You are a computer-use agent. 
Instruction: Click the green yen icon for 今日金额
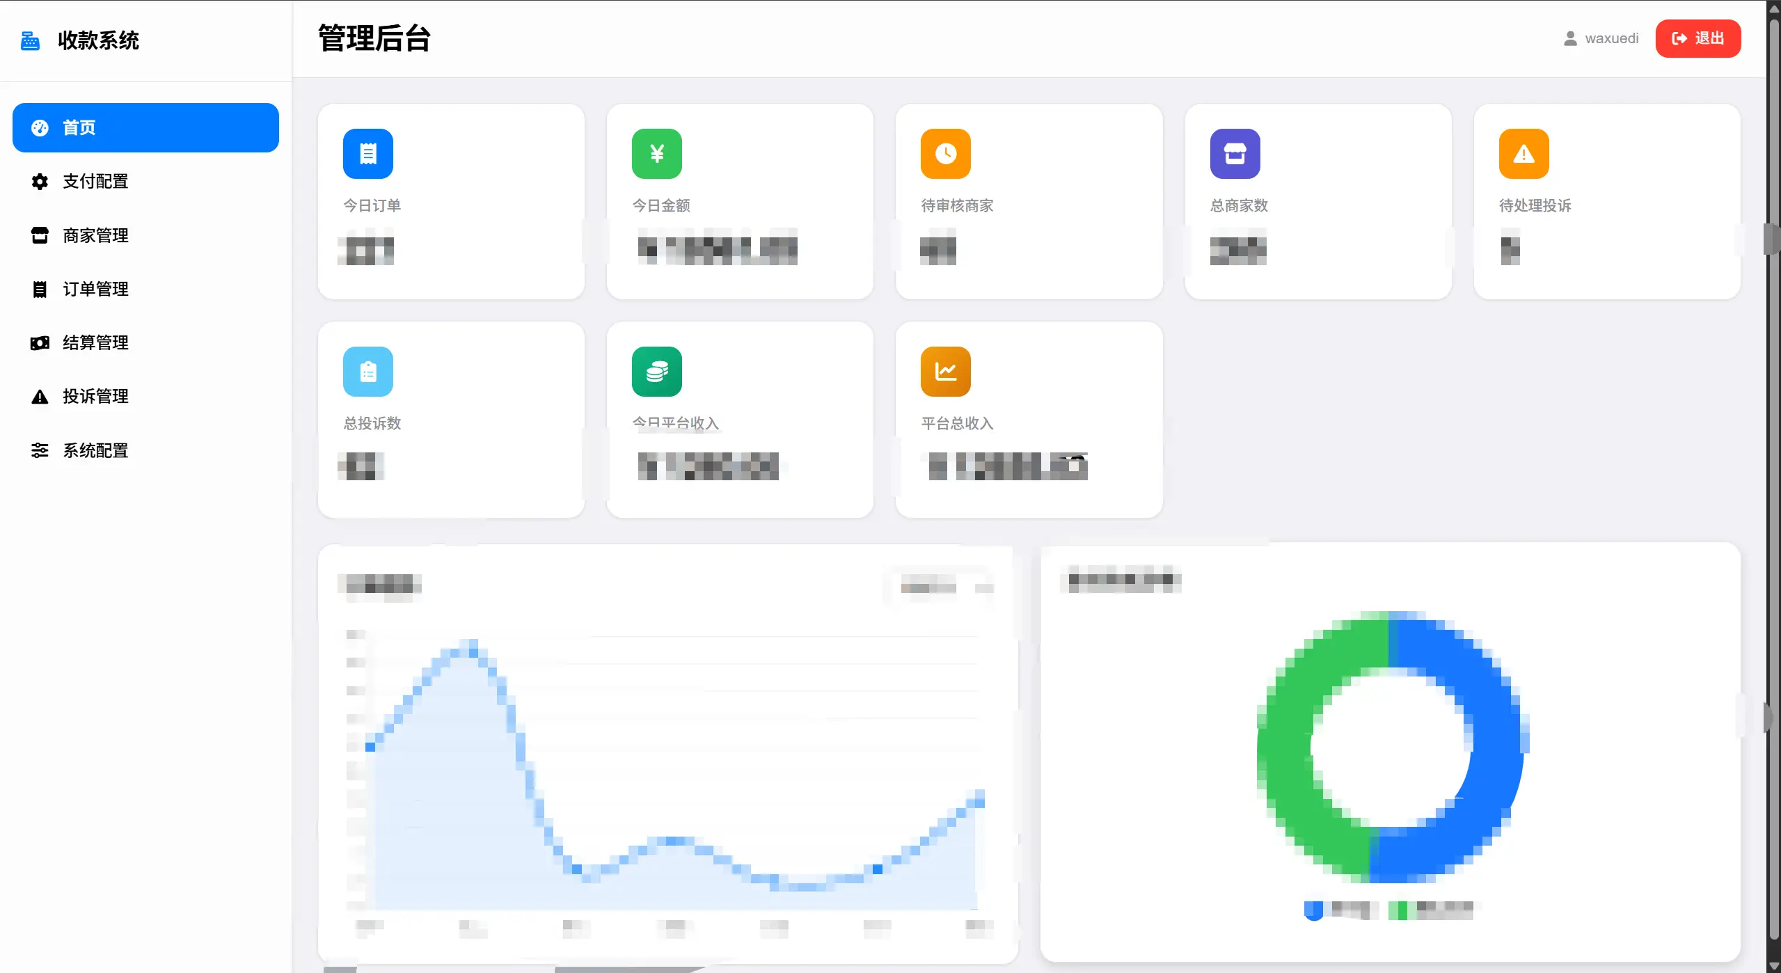pos(656,154)
